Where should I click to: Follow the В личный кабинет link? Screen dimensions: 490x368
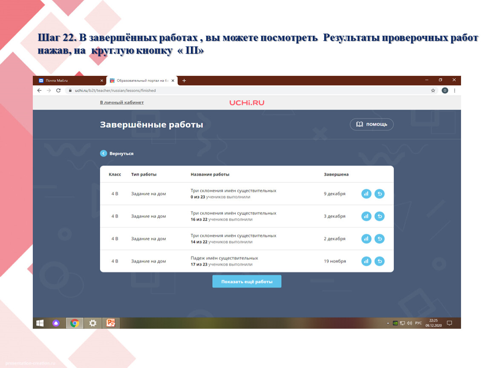[122, 103]
